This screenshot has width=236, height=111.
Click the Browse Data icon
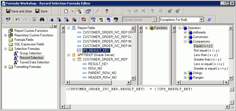35,20
